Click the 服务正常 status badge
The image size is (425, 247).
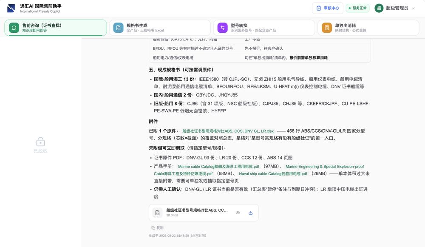pos(358,8)
